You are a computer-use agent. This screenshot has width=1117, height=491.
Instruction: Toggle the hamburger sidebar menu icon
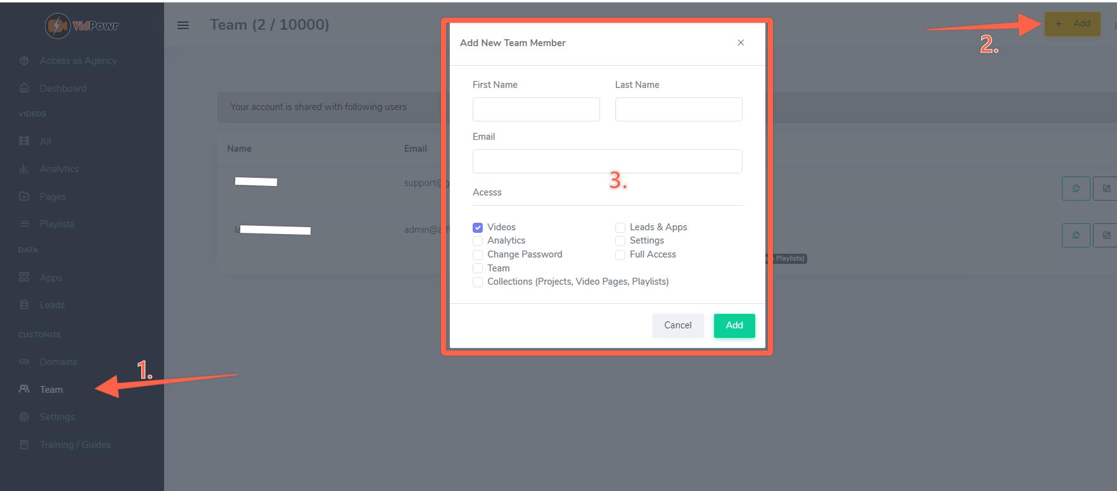pos(183,25)
